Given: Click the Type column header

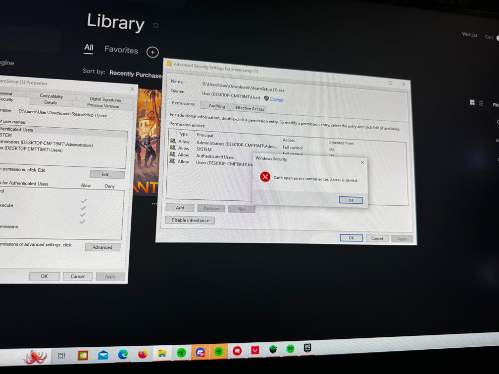Looking at the screenshot, I should [x=183, y=134].
